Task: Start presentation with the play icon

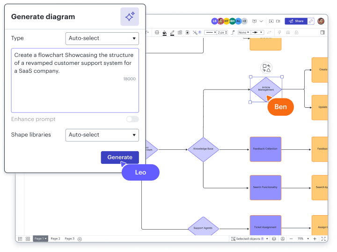Action: 270,21
